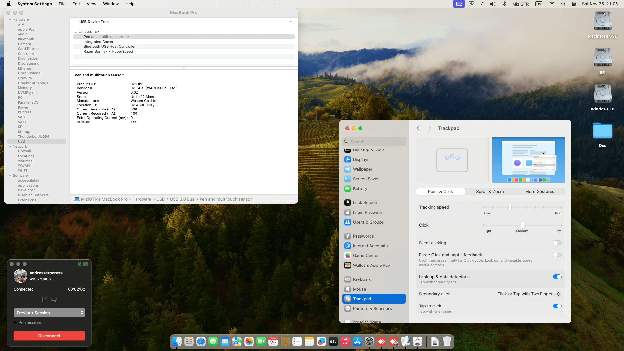Viewport: 624px width, 351px height.
Task: Expand the Permissions disclosure triangle
Action: 15,323
